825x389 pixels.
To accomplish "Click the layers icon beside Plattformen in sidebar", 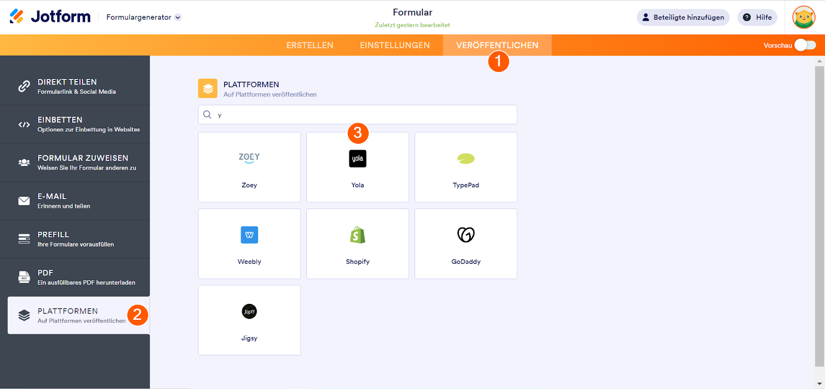I will point(24,315).
